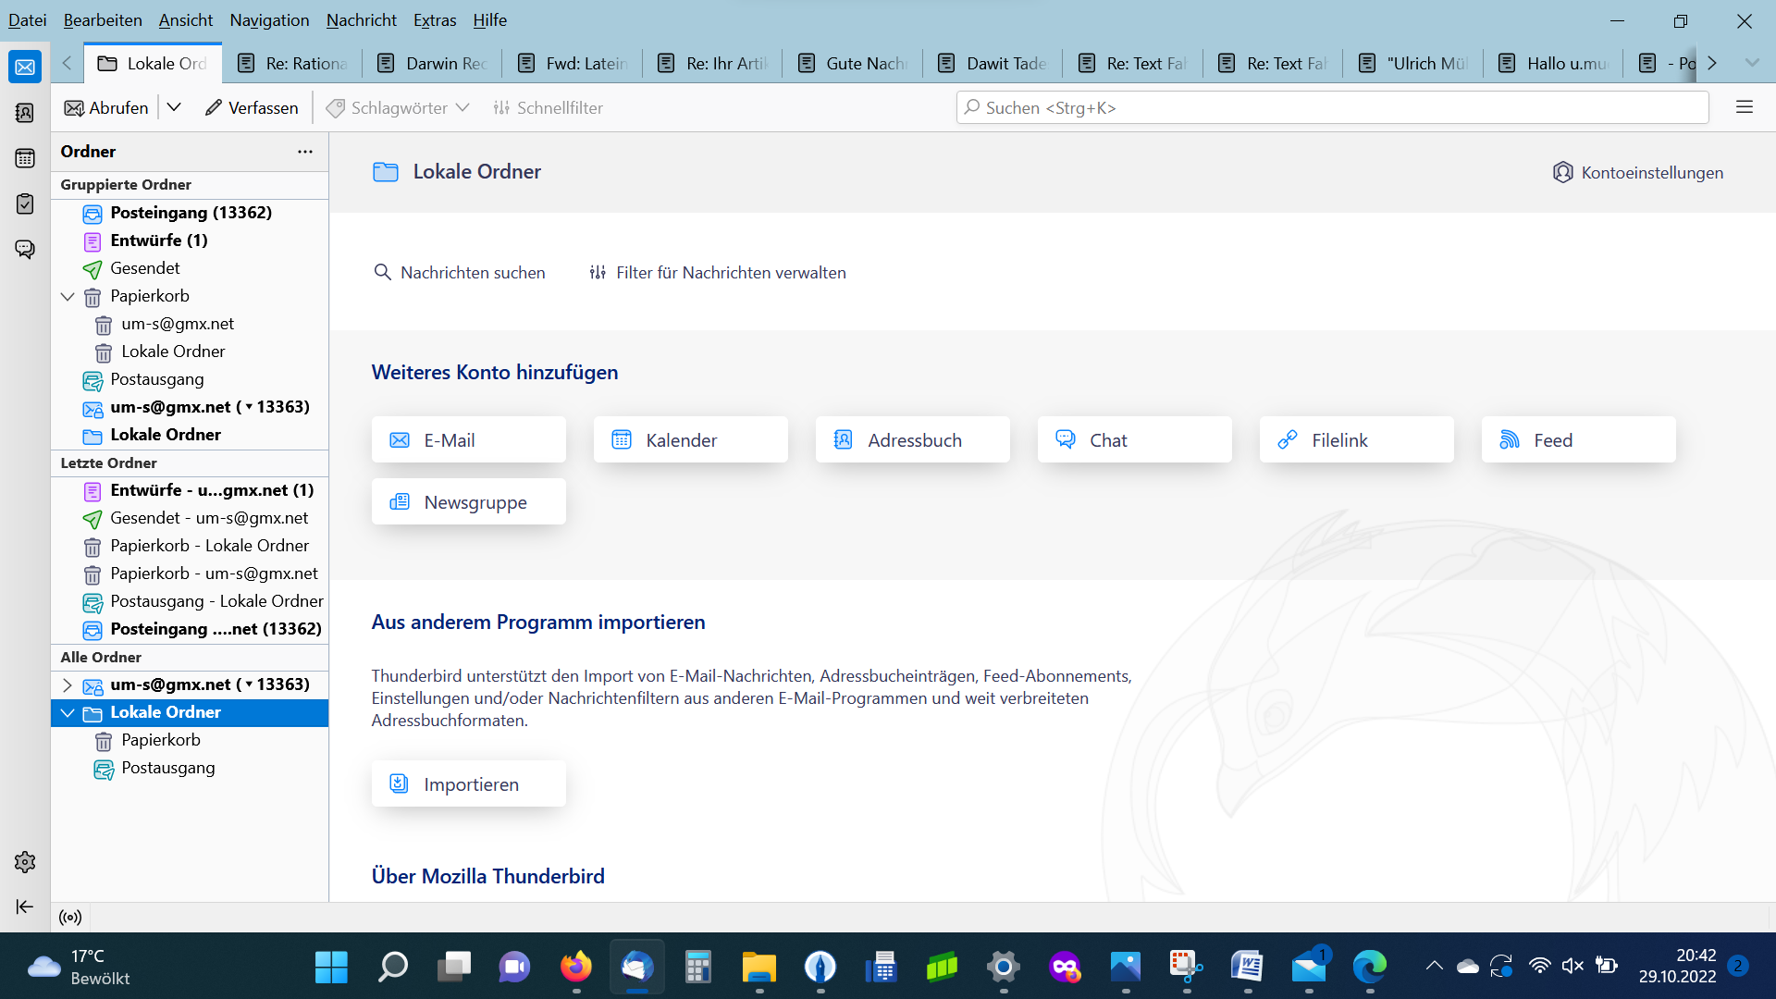Open settings gear in spaces toolbar
Screen dimensions: 1776x999
pyautogui.click(x=25, y=862)
